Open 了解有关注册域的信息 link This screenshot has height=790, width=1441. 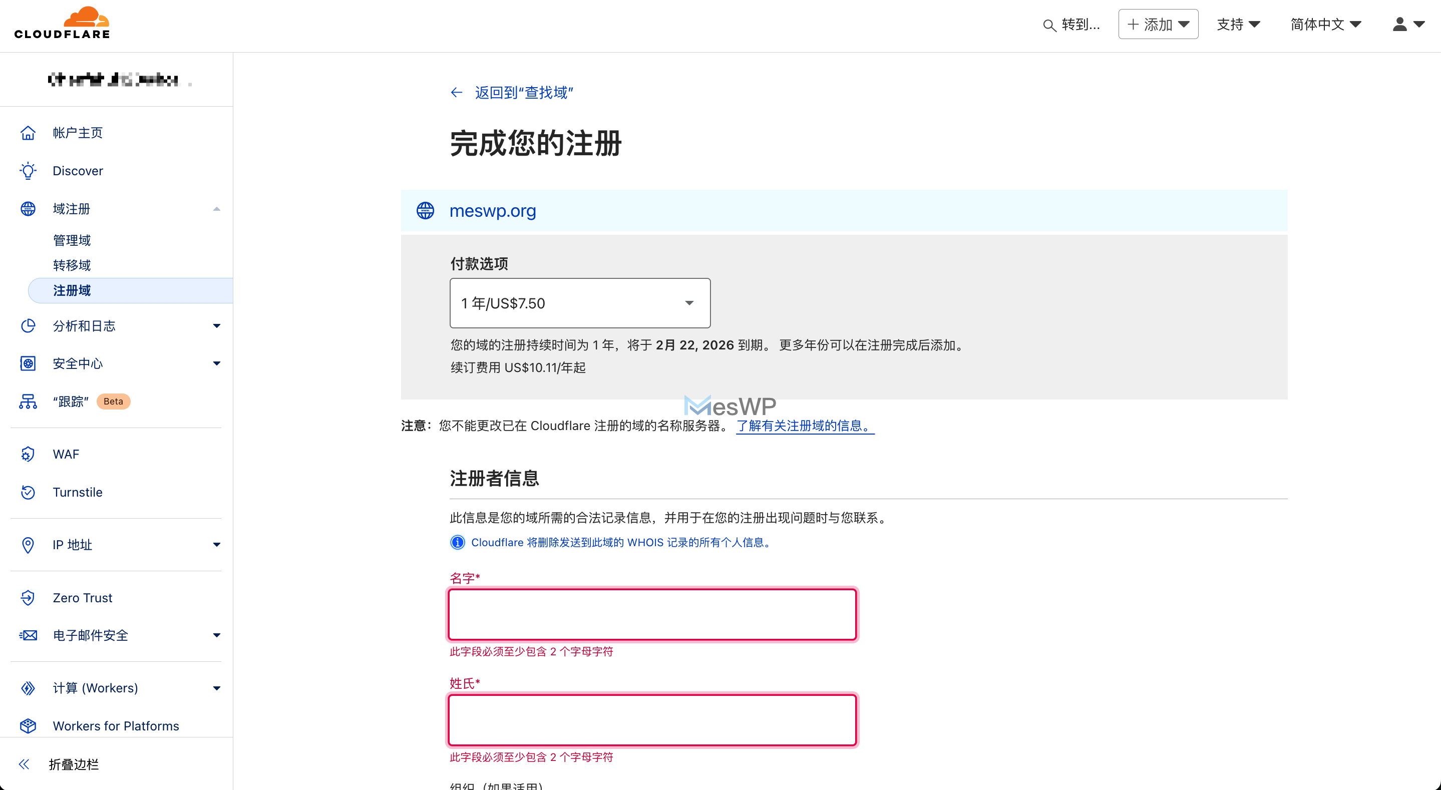coord(805,426)
